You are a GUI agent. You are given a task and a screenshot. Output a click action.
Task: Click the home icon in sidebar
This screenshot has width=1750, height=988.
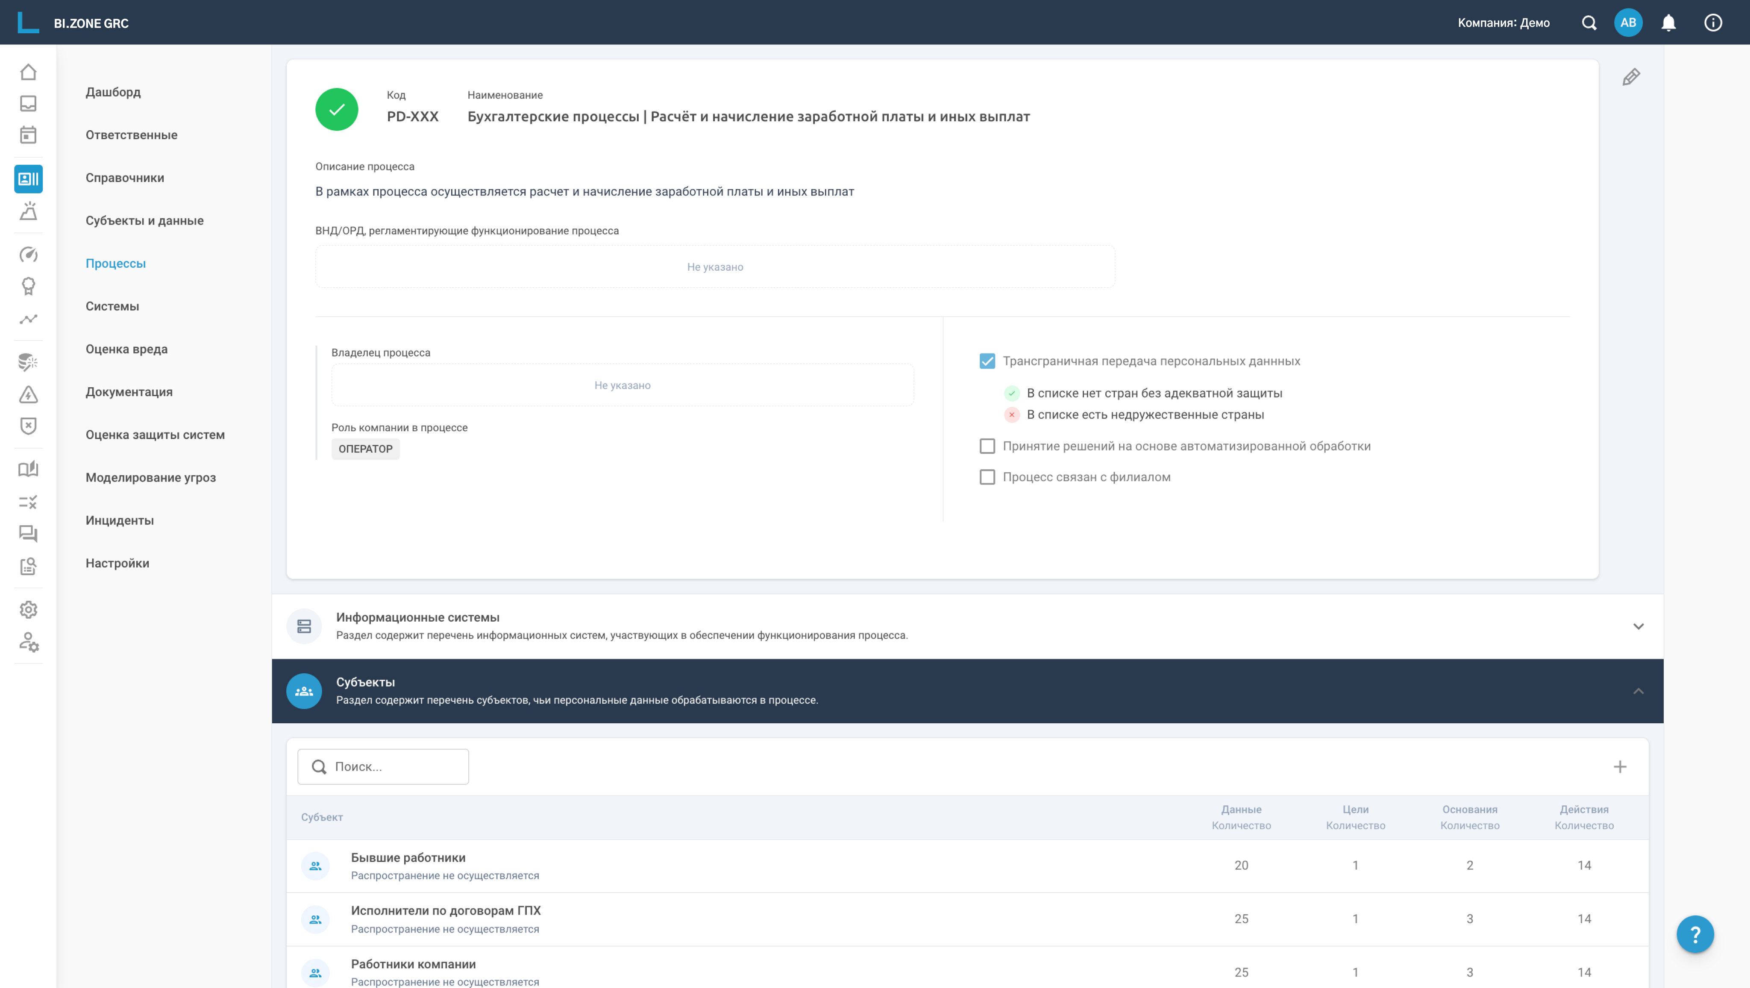pyautogui.click(x=28, y=72)
